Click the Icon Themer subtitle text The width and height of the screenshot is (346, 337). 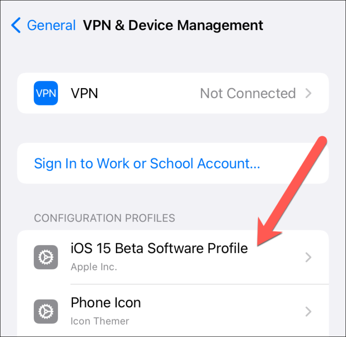[100, 321]
